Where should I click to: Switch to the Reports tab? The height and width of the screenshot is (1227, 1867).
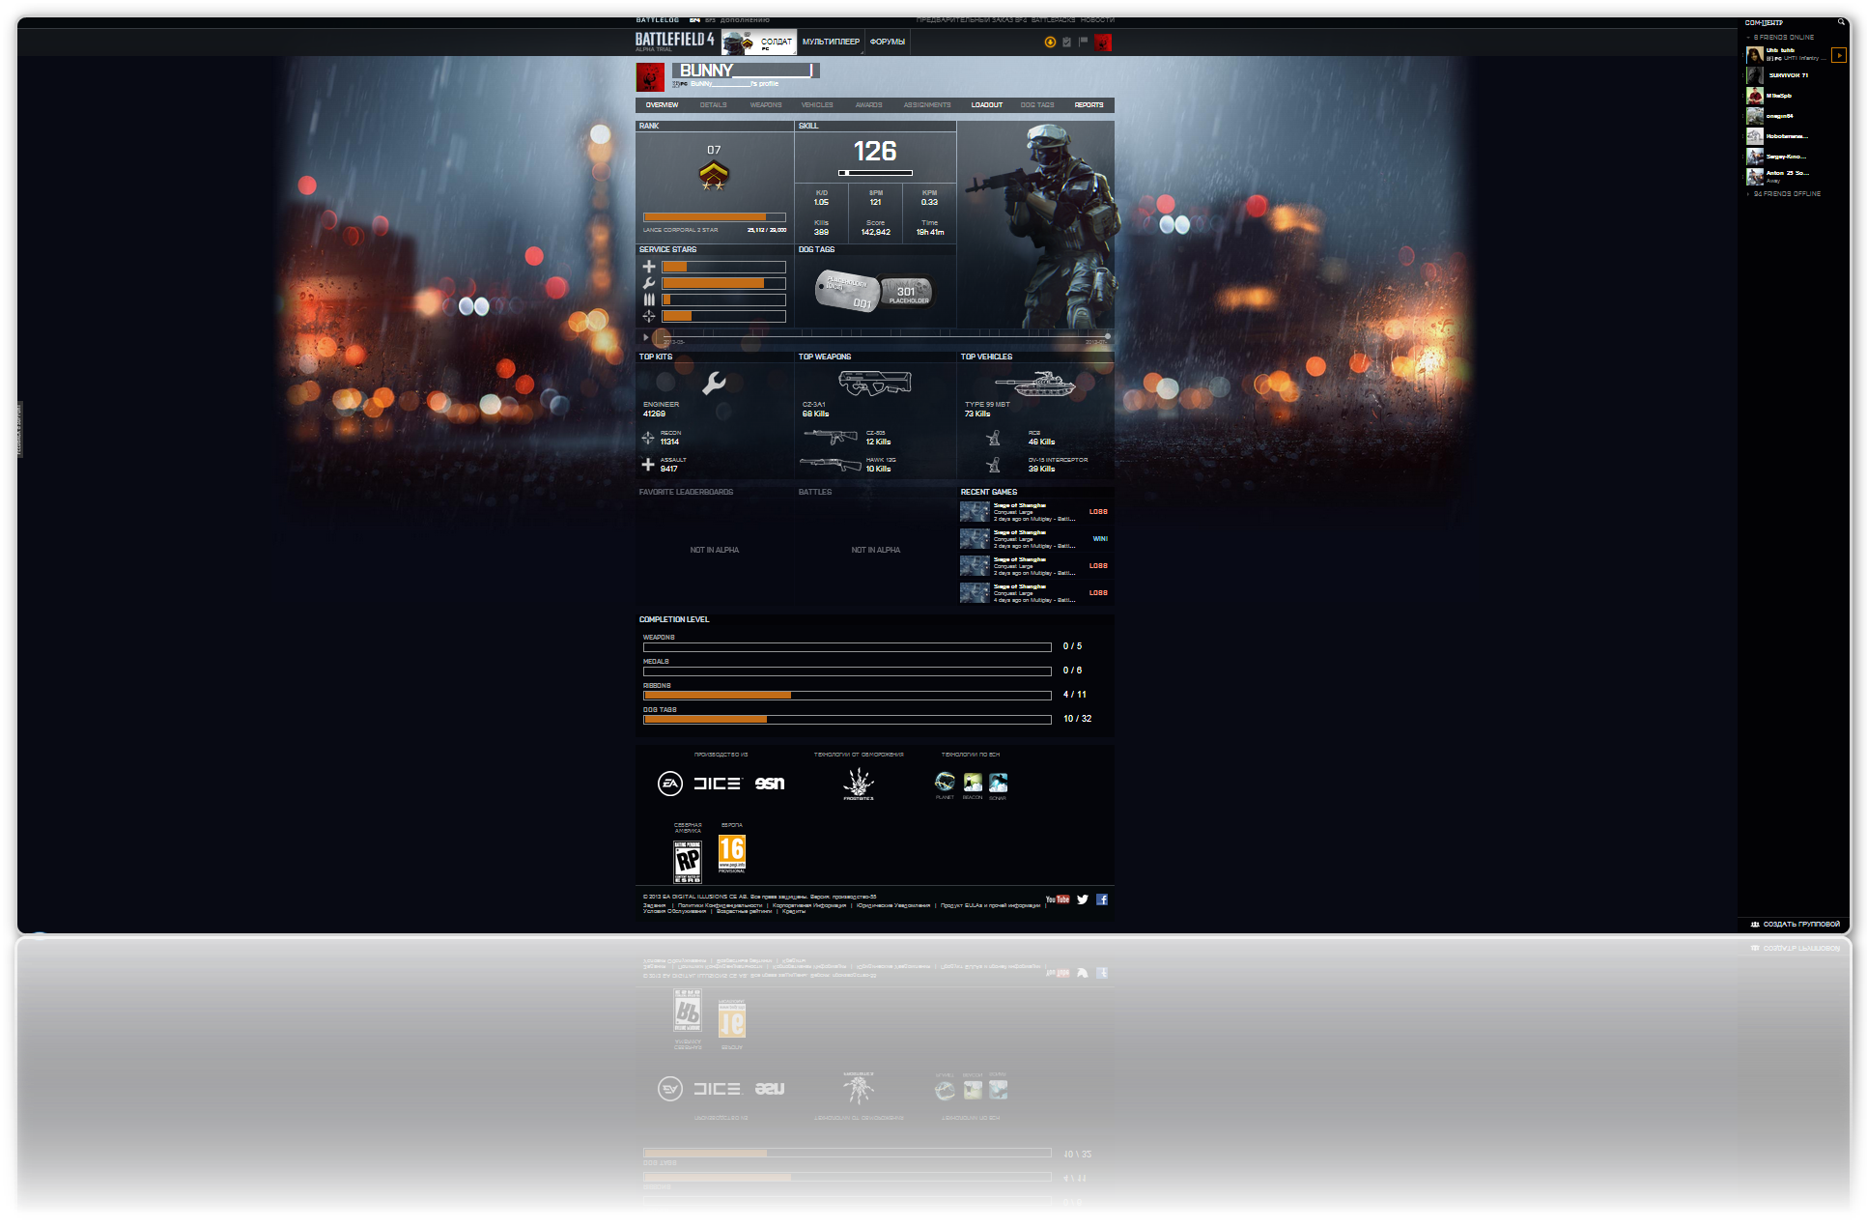tap(1089, 104)
